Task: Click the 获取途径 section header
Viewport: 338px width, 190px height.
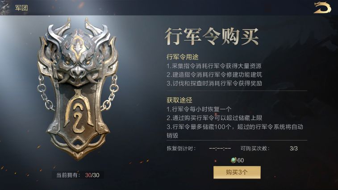Action: (x=179, y=100)
